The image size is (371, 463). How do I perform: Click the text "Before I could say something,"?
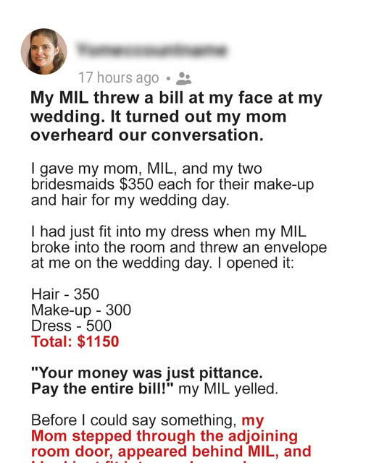pos(134,420)
